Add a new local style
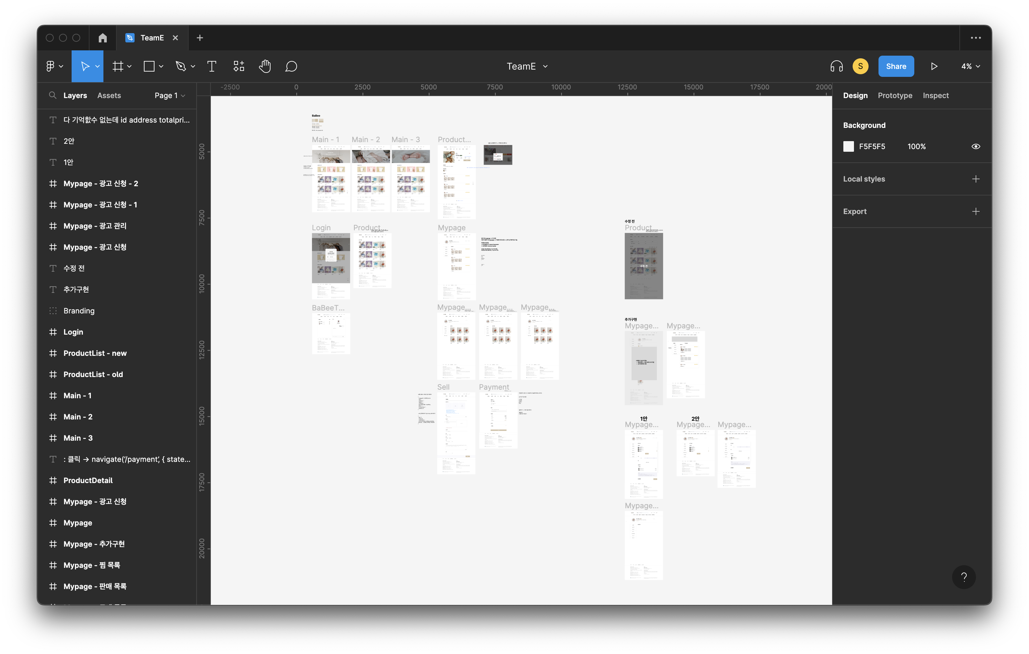The height and width of the screenshot is (654, 1029). (x=976, y=179)
